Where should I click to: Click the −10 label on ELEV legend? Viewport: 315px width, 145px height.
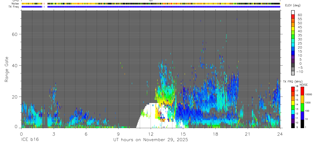click(299, 72)
